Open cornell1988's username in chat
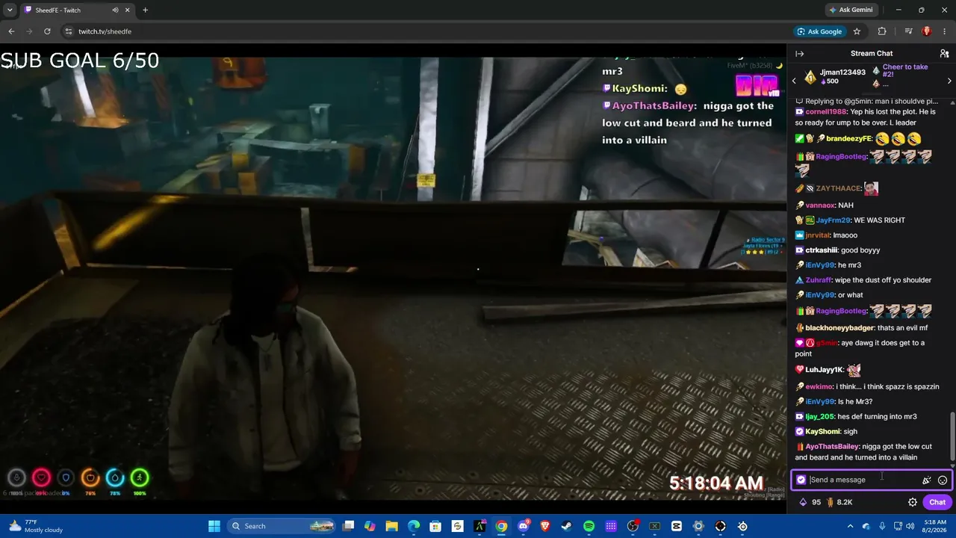956x538 pixels. (x=827, y=112)
